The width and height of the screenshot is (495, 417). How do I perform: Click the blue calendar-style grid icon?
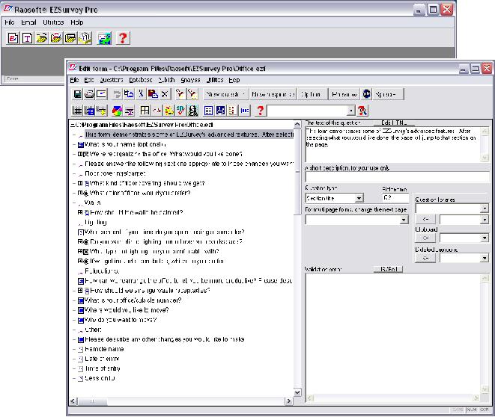pyautogui.click(x=208, y=111)
